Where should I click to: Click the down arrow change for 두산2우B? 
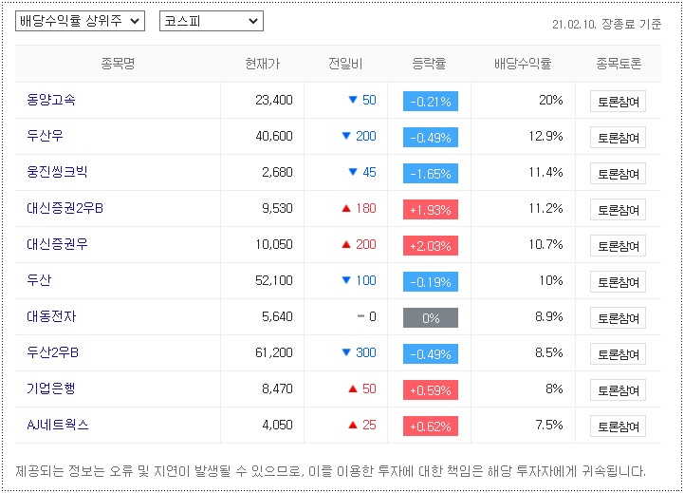(359, 352)
